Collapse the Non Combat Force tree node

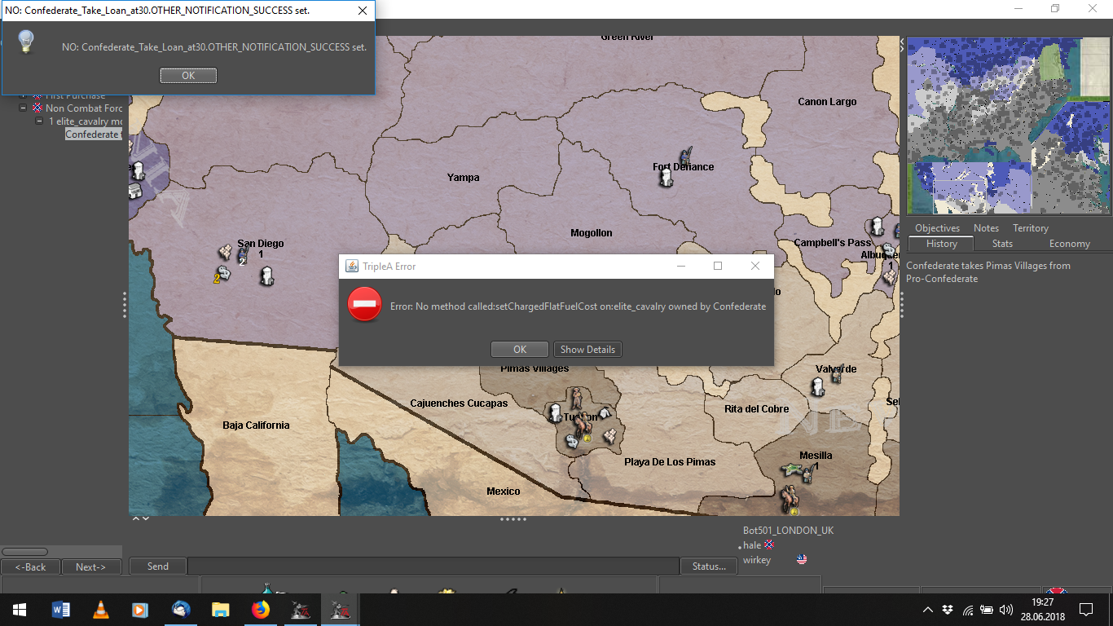pyautogui.click(x=24, y=108)
